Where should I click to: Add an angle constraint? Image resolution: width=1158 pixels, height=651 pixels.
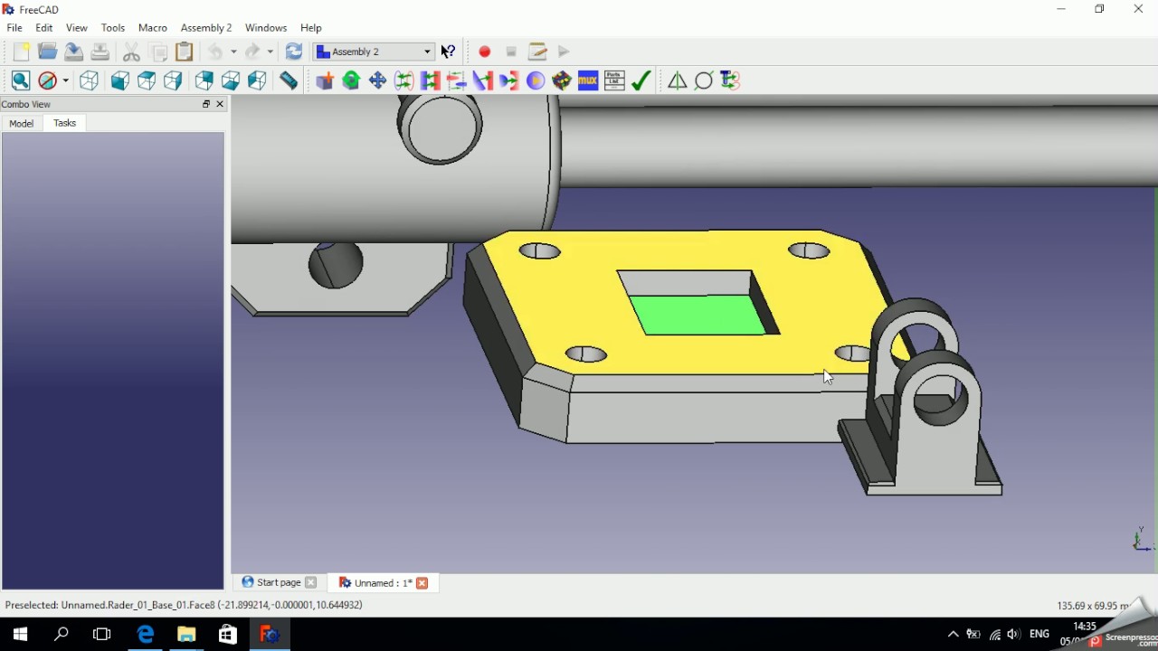click(482, 80)
